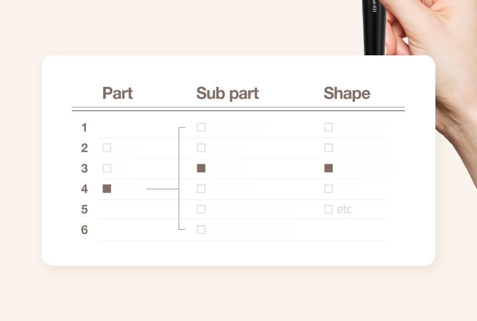Click the 'Shape' column header

[347, 93]
